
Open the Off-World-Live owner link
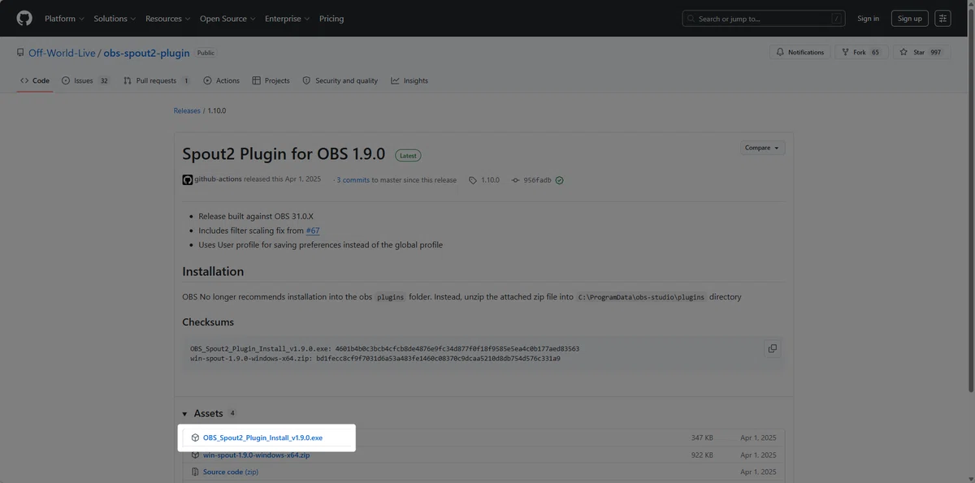click(62, 53)
